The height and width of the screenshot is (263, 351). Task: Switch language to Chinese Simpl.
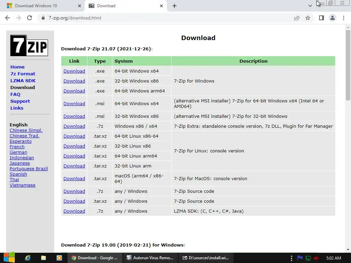26,130
